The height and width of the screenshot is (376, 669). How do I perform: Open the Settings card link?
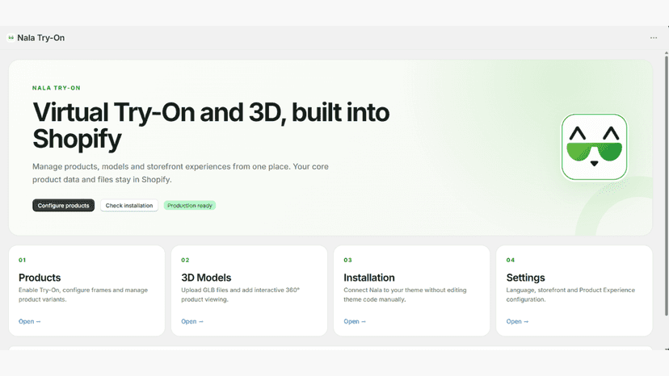pos(517,321)
